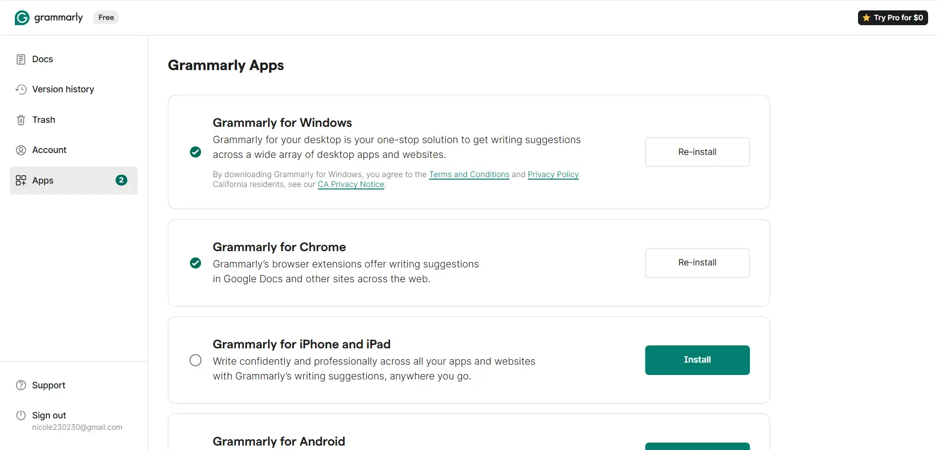Click the Apps notification badge showing 2
Viewport: 937px width, 450px height.
coord(121,180)
